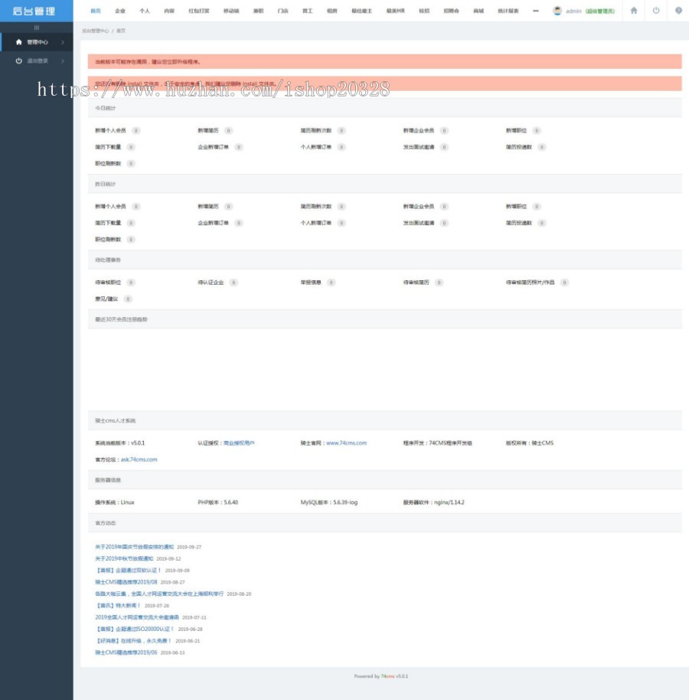Viewport: 689px width, 700px height.
Task: Collapse sidebar using the three-bar handle
Action: coord(36,28)
